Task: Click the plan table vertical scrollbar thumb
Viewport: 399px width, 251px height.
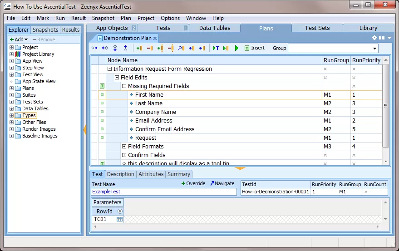Action: 385,106
